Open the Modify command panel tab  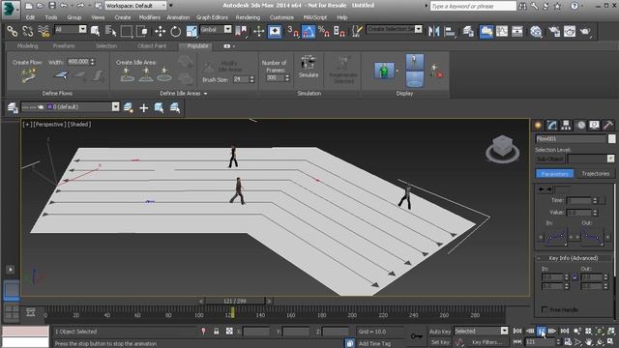click(x=552, y=126)
